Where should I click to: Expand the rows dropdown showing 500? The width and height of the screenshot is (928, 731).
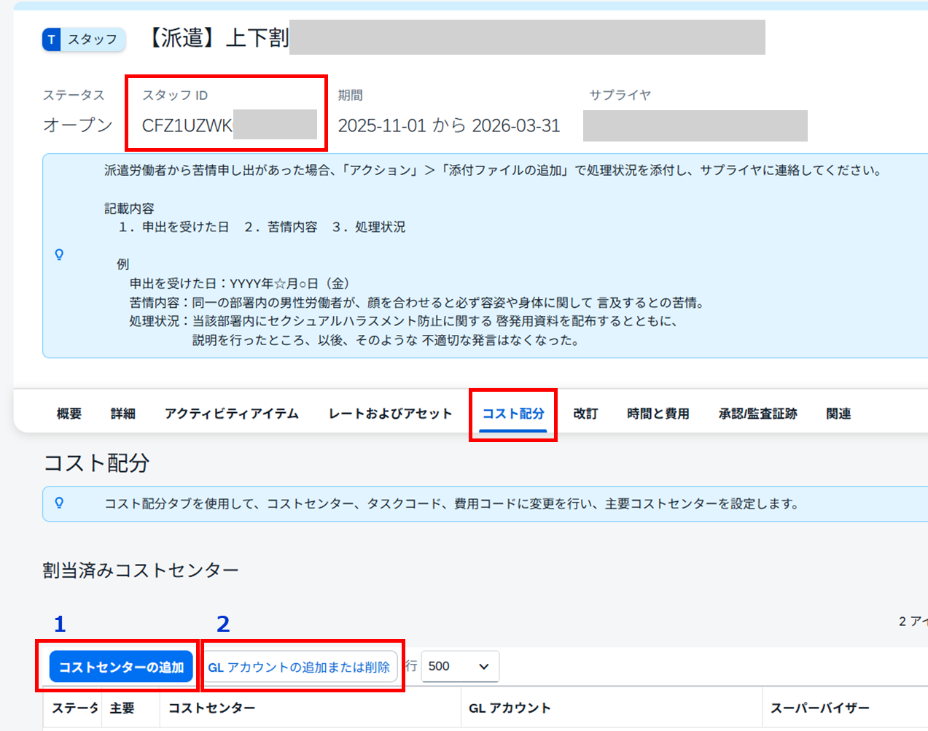click(x=460, y=666)
